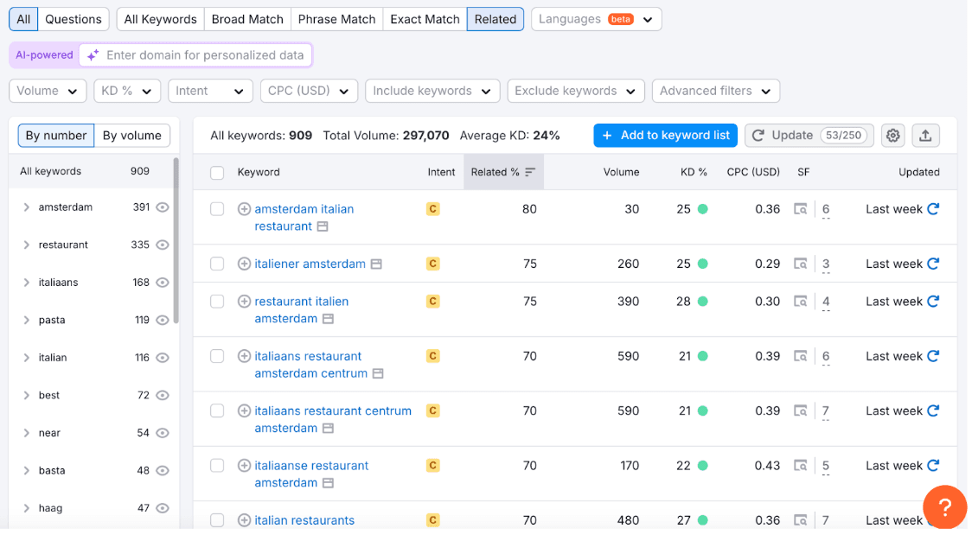Image resolution: width=972 pixels, height=541 pixels.
Task: Open the KD % filter dropdown
Action: 127,91
